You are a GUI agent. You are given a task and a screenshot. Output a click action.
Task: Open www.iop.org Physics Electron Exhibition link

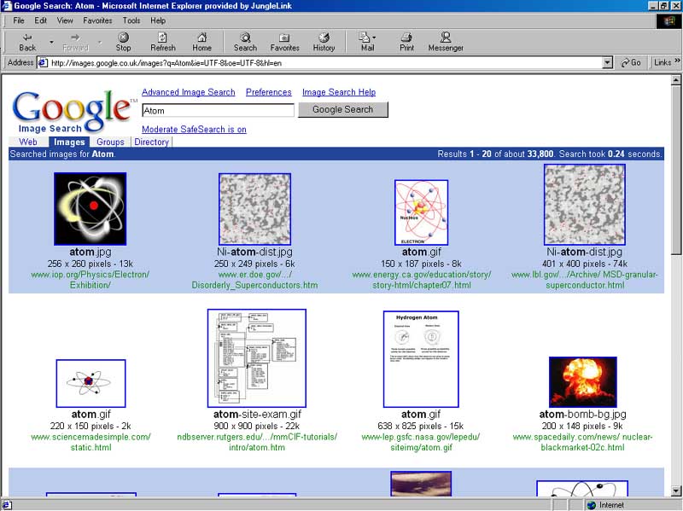click(90, 280)
